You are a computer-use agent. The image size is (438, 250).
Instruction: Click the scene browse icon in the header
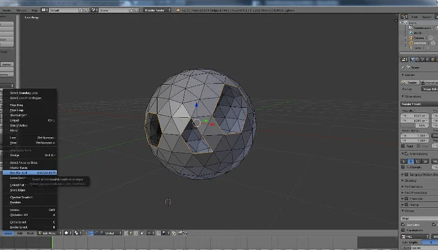94,10
